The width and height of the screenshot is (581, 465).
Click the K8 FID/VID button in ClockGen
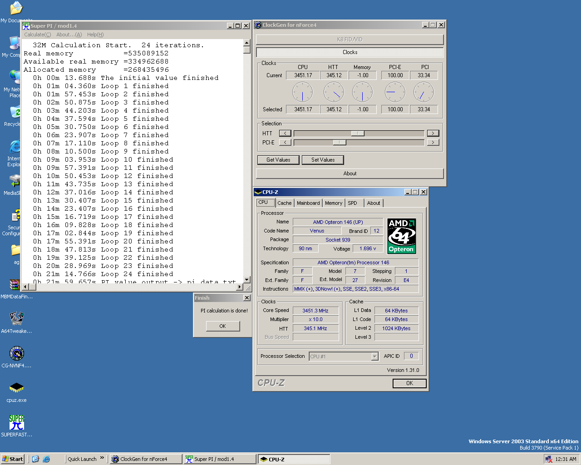point(350,40)
